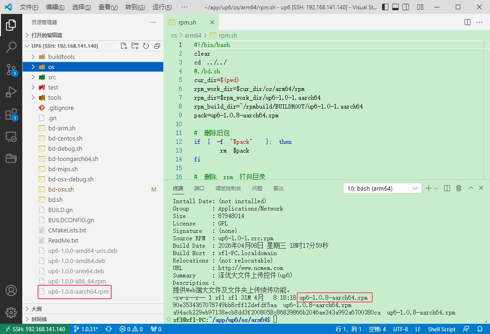Image resolution: width=490 pixels, height=334 pixels.
Task: Open the Source Control view
Action: coord(11,70)
